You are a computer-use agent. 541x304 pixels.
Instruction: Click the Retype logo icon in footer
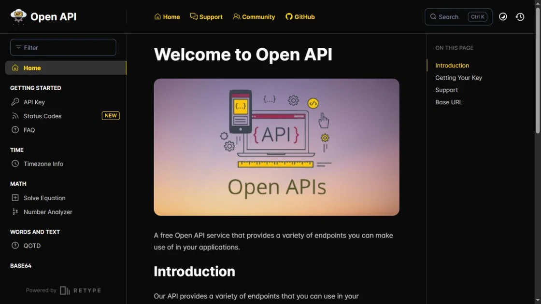click(65, 290)
